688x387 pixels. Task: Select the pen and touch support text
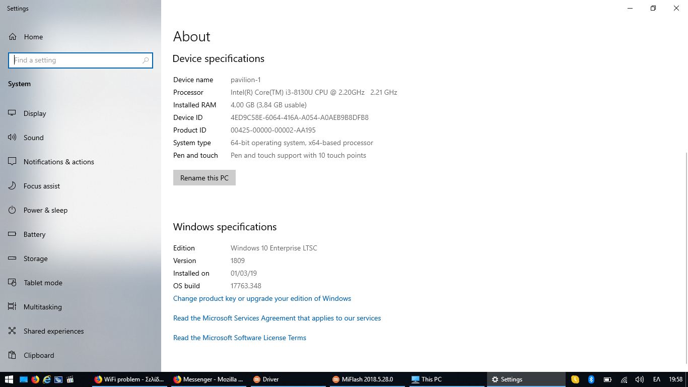point(298,155)
